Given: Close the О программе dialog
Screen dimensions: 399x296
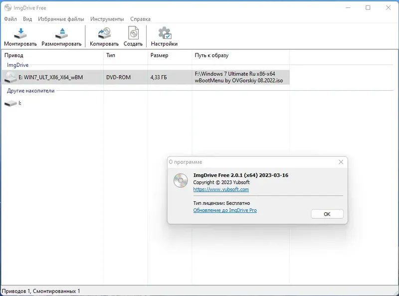Looking at the screenshot, I should tap(341, 162).
